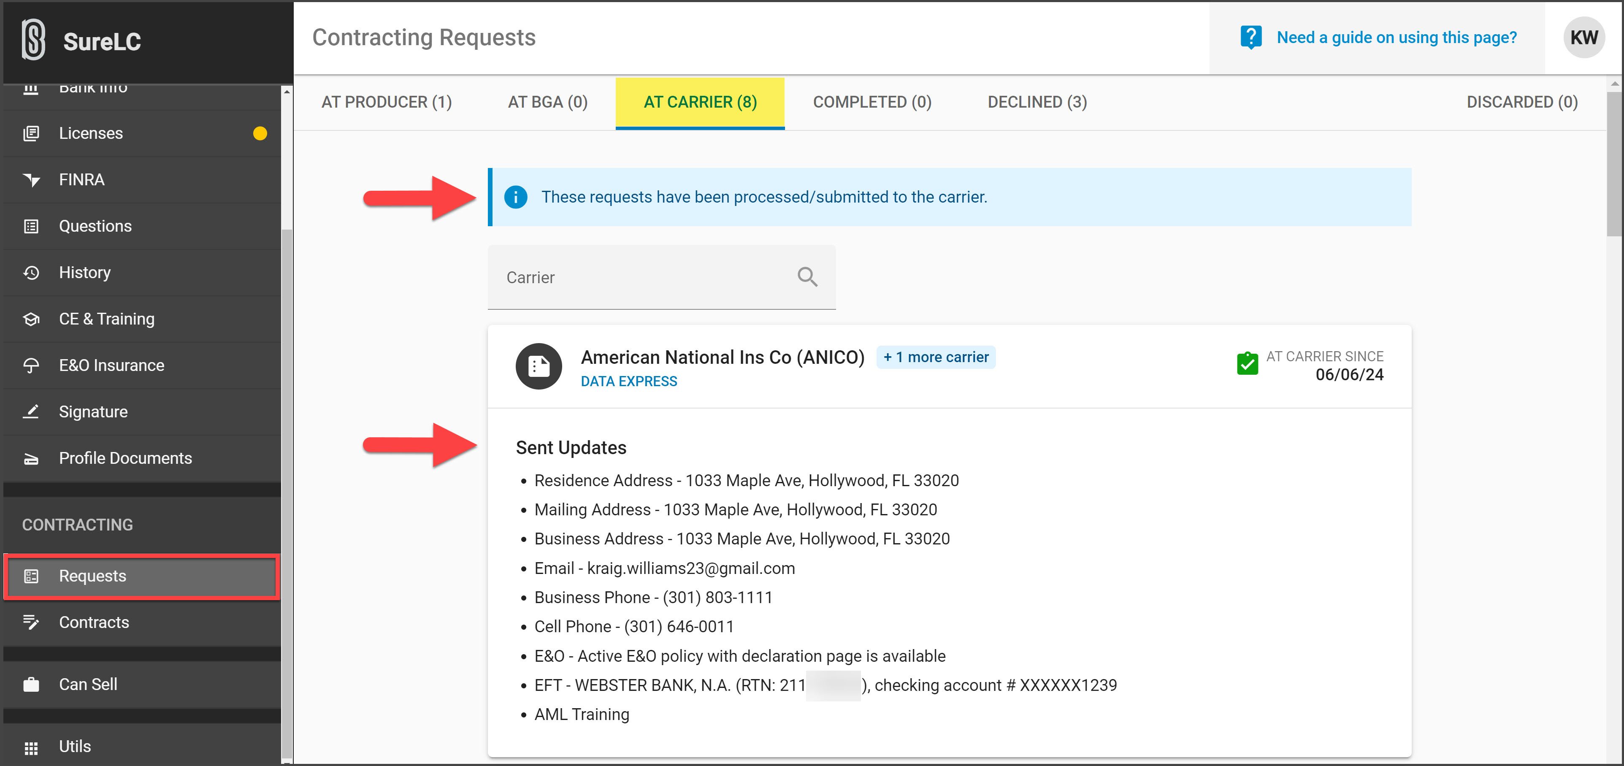
Task: Click American National Ins Co (ANICO) title
Action: (x=723, y=357)
